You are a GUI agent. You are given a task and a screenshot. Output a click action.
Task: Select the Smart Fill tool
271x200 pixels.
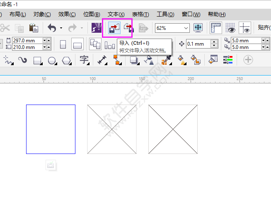(196, 60)
